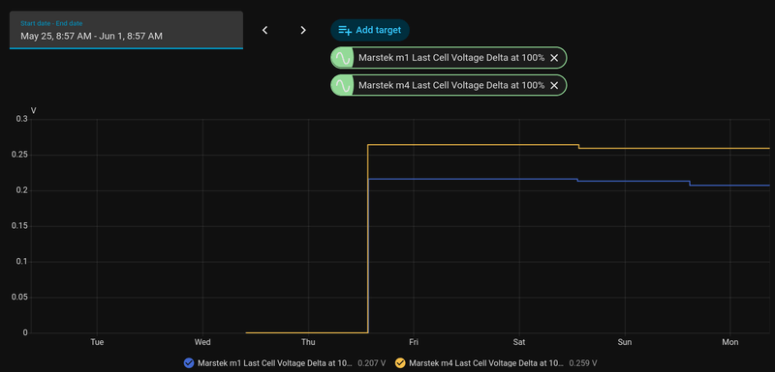Click the Marstek m4 legend label

[486, 363]
